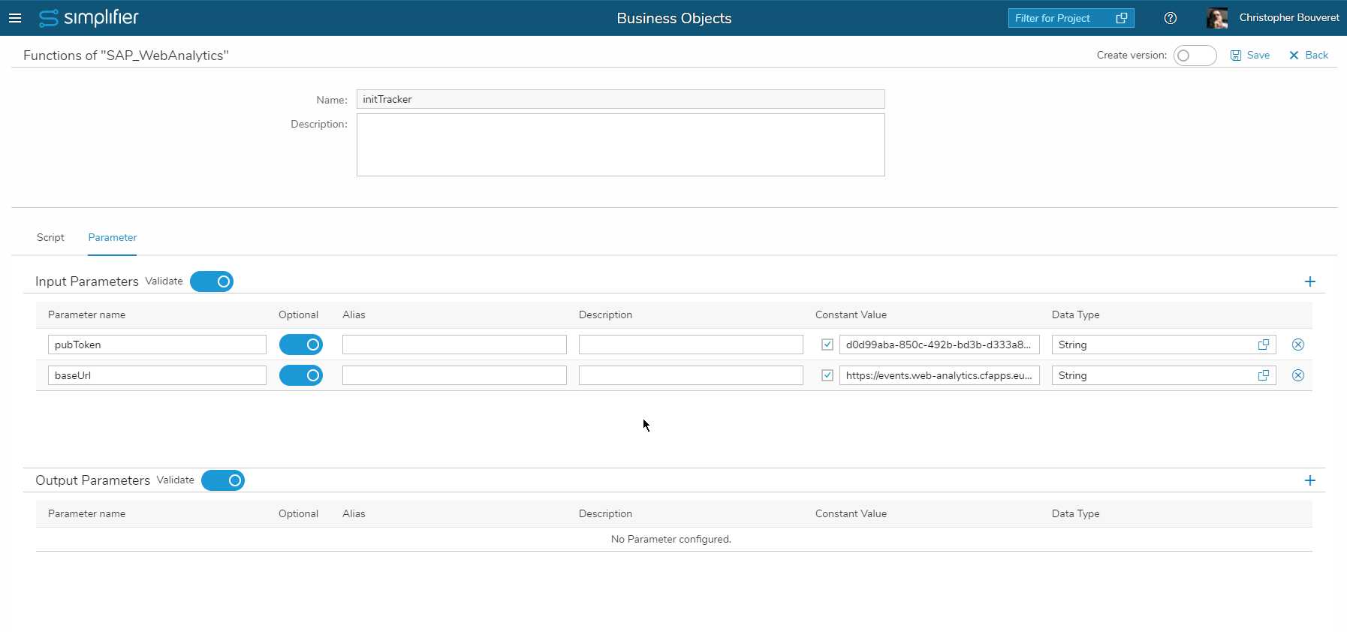The image size is (1347, 632).
Task: Switch to the Script tab
Action: click(x=50, y=237)
